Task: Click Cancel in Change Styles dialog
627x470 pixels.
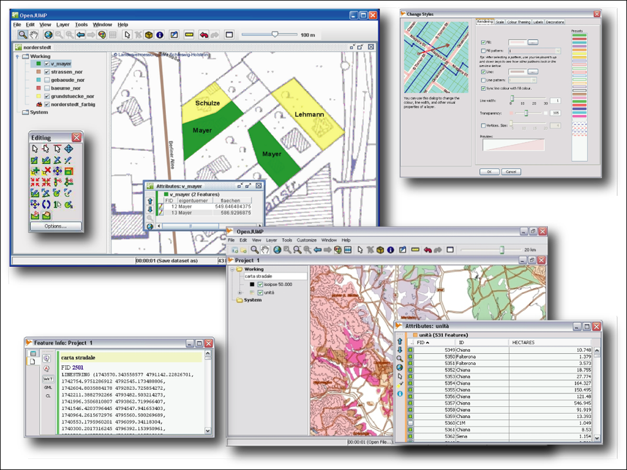Action: (x=511, y=172)
